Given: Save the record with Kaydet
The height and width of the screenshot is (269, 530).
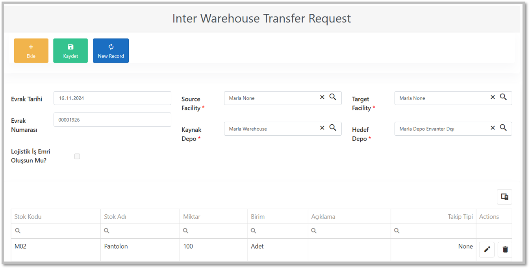Looking at the screenshot, I should (x=70, y=51).
